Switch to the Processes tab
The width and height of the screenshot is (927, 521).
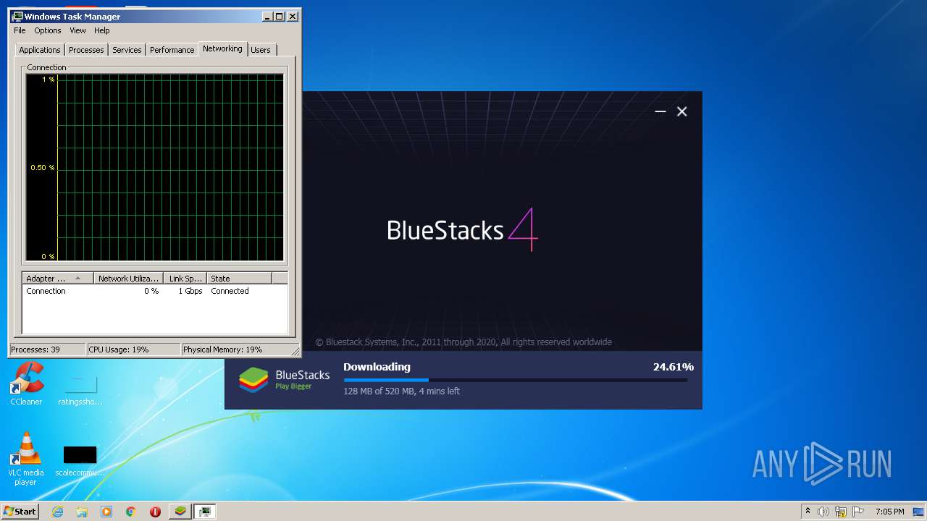click(86, 50)
